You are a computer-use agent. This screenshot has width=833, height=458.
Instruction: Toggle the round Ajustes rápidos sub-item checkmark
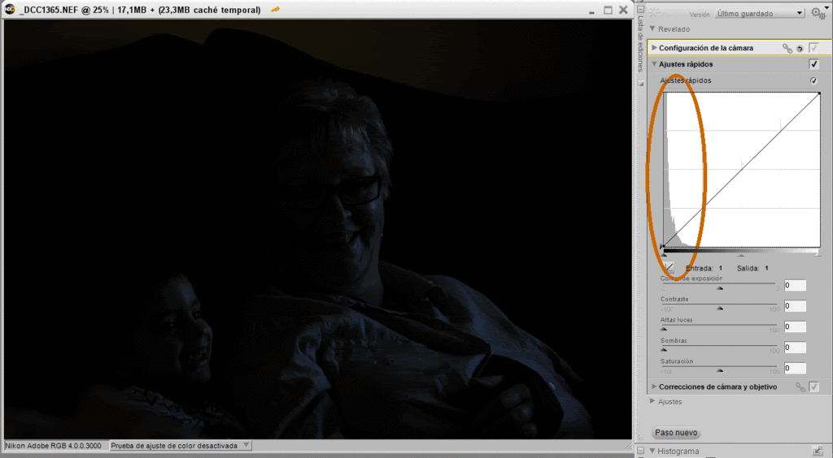point(813,80)
